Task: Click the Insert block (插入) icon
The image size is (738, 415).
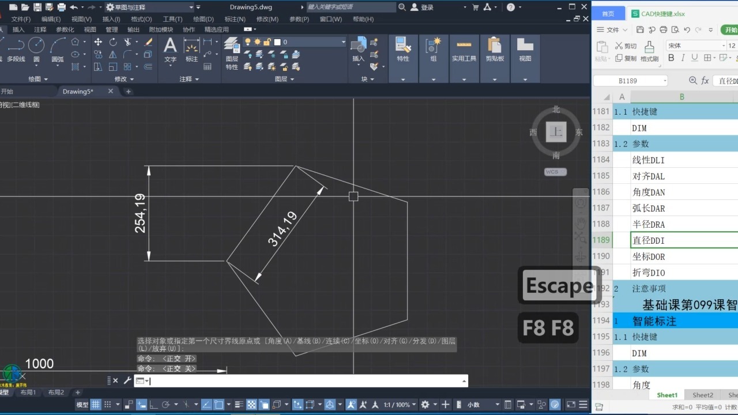Action: (359, 50)
